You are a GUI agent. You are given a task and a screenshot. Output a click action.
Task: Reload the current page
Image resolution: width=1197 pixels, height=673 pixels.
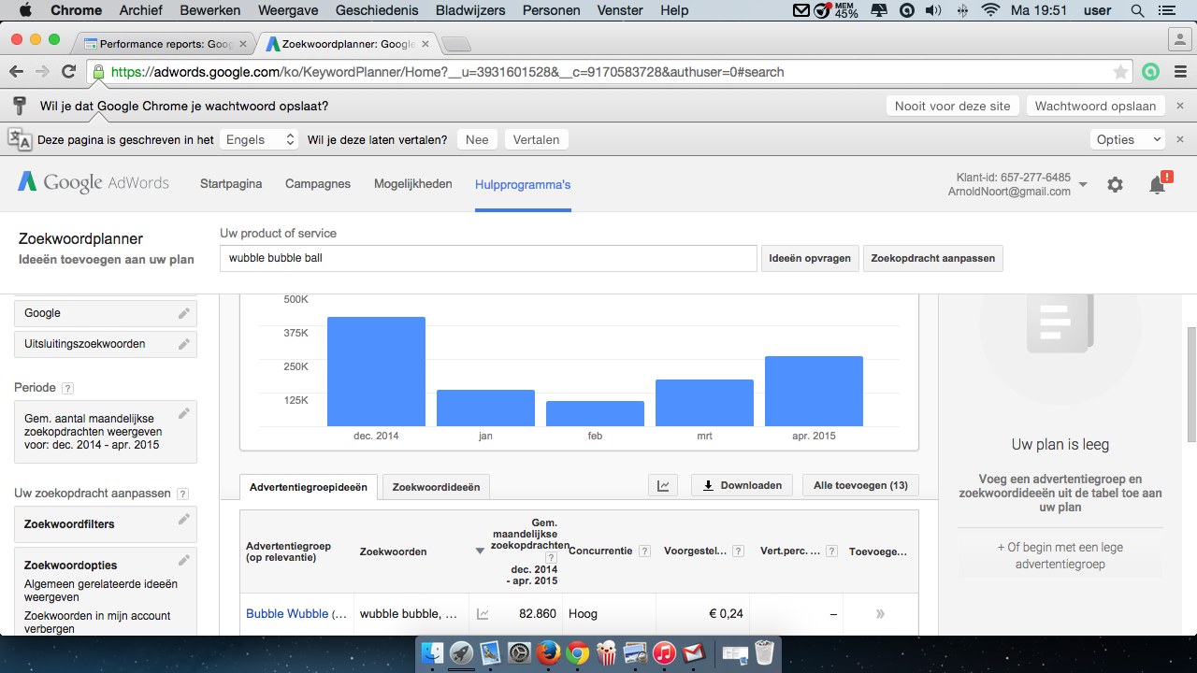[x=68, y=72]
